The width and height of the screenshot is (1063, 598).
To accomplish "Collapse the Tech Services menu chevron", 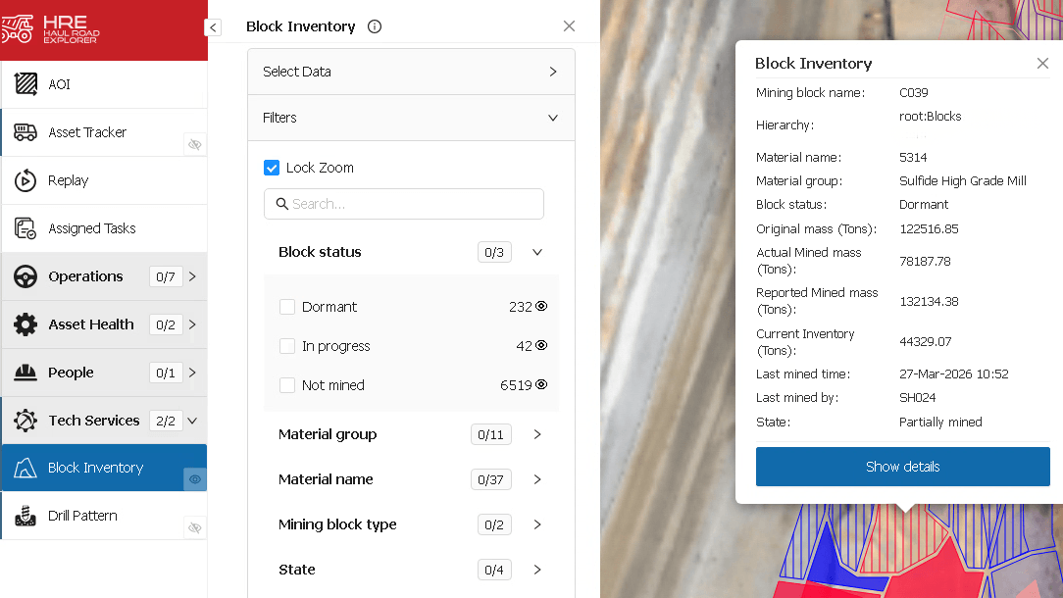I will [192, 421].
